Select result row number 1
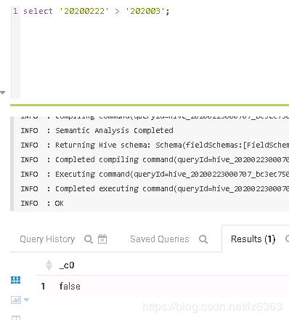The width and height of the screenshot is (289, 320). [43, 287]
